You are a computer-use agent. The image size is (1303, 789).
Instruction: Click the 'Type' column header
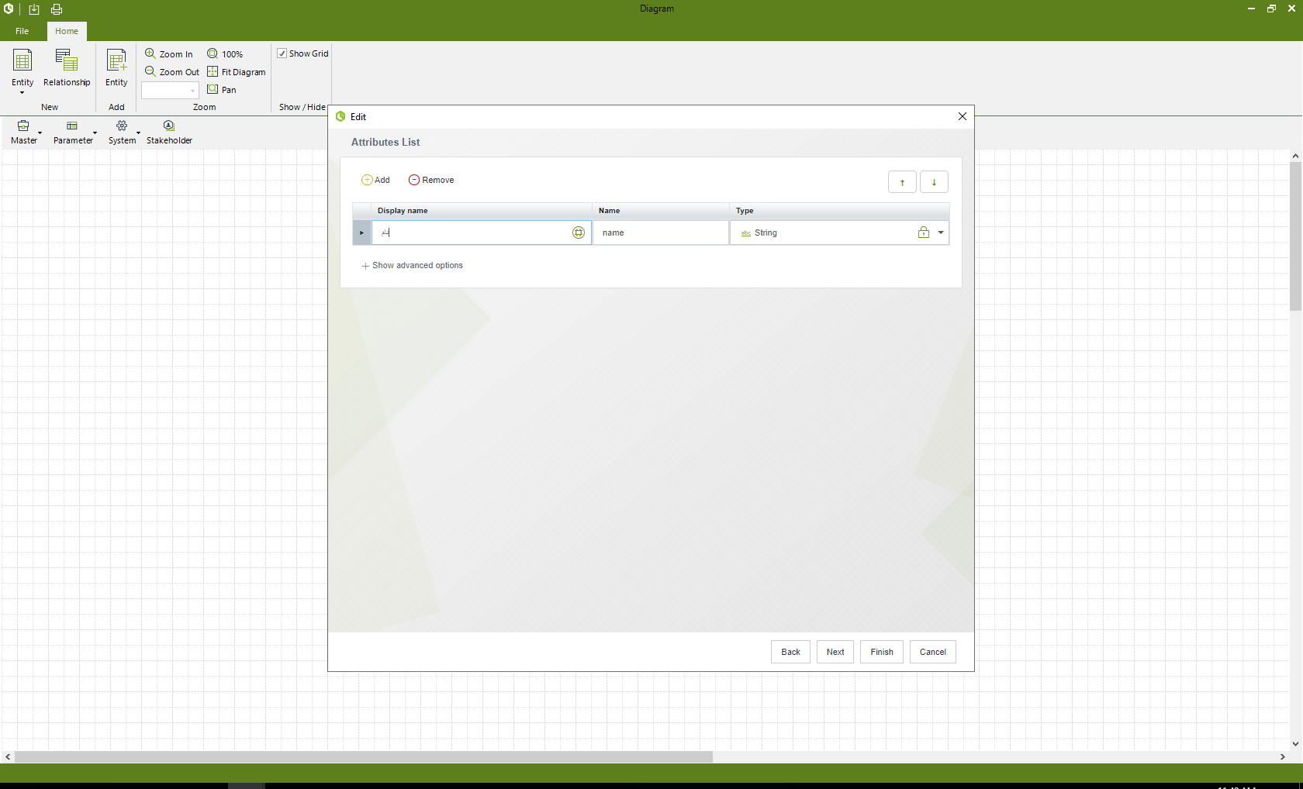[x=839, y=211]
